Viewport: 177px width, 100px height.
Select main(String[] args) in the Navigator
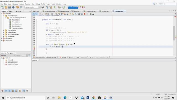click(13, 64)
